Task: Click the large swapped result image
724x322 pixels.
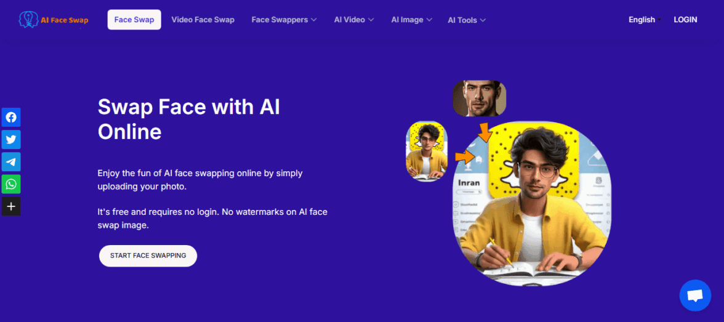Action: 531,203
